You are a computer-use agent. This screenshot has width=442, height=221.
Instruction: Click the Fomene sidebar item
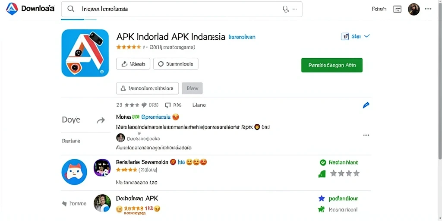click(x=78, y=204)
